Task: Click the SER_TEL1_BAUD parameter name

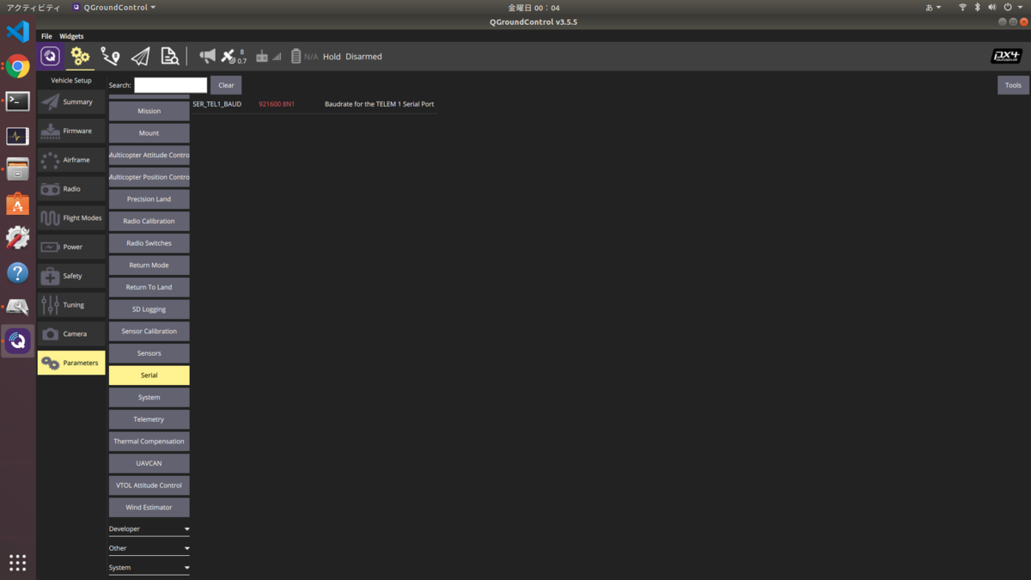Action: click(x=217, y=104)
